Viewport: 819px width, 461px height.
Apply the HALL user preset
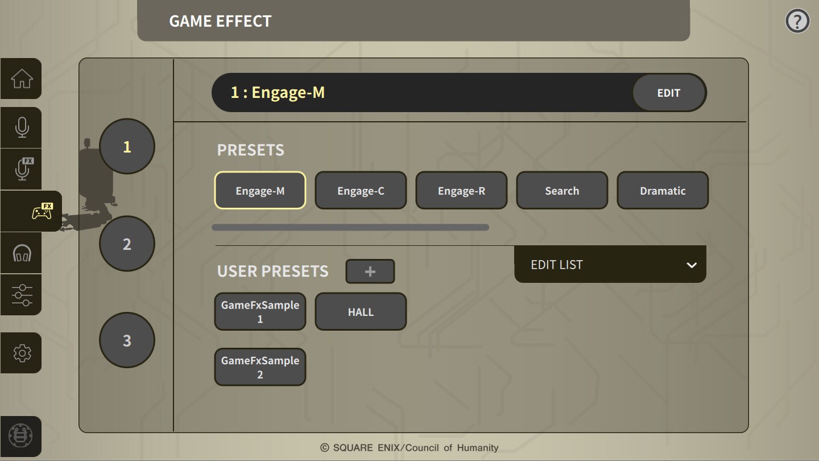tap(361, 311)
